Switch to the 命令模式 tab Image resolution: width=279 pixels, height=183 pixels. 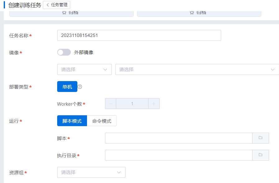pyautogui.click(x=102, y=121)
